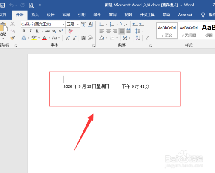The image size is (215, 173).
Task: Click the lightbulb Tell Me icon
Action: pyautogui.click(x=203, y=15)
